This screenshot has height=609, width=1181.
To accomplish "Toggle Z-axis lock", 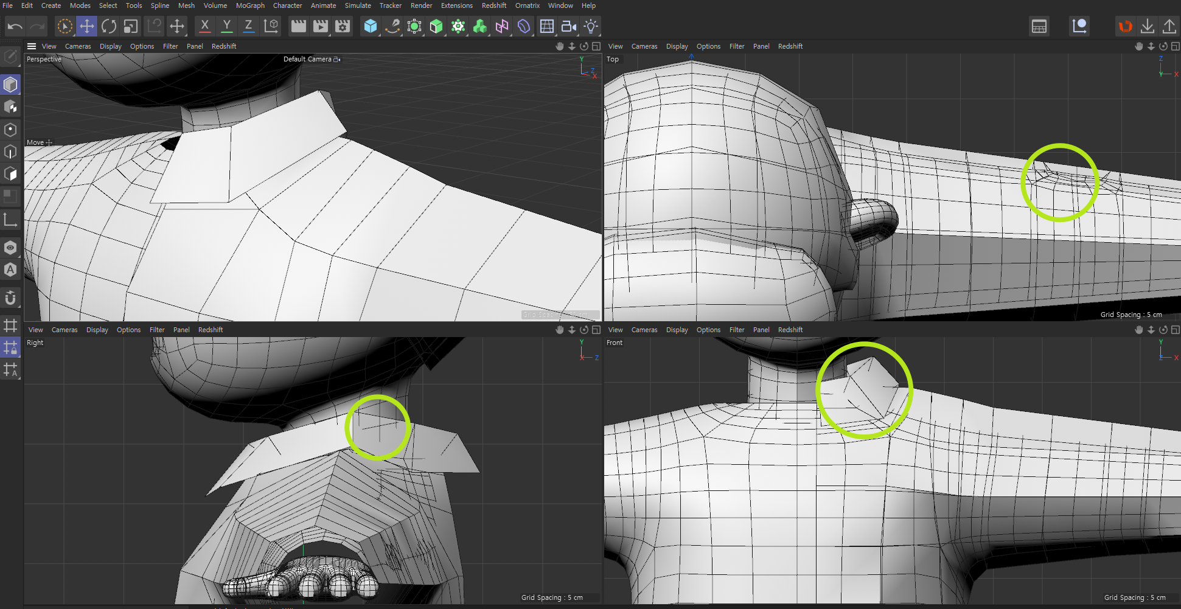I will pyautogui.click(x=248, y=26).
